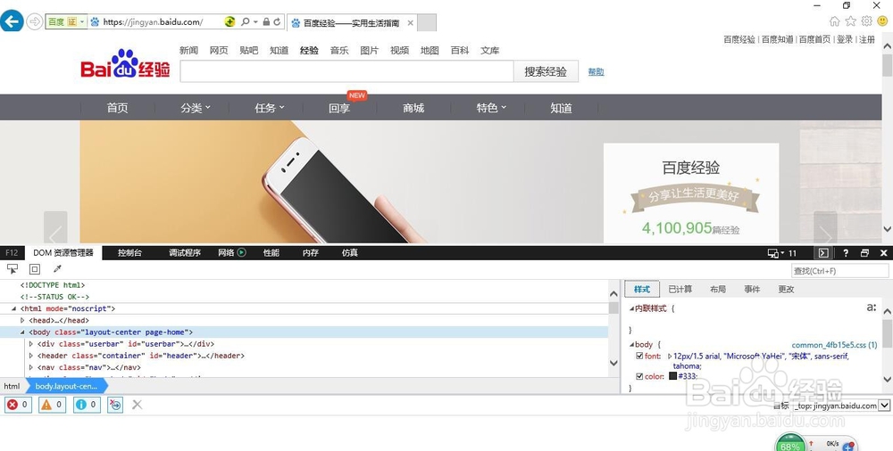Expand the header container node
Image resolution: width=893 pixels, height=451 pixels.
pyautogui.click(x=31, y=356)
